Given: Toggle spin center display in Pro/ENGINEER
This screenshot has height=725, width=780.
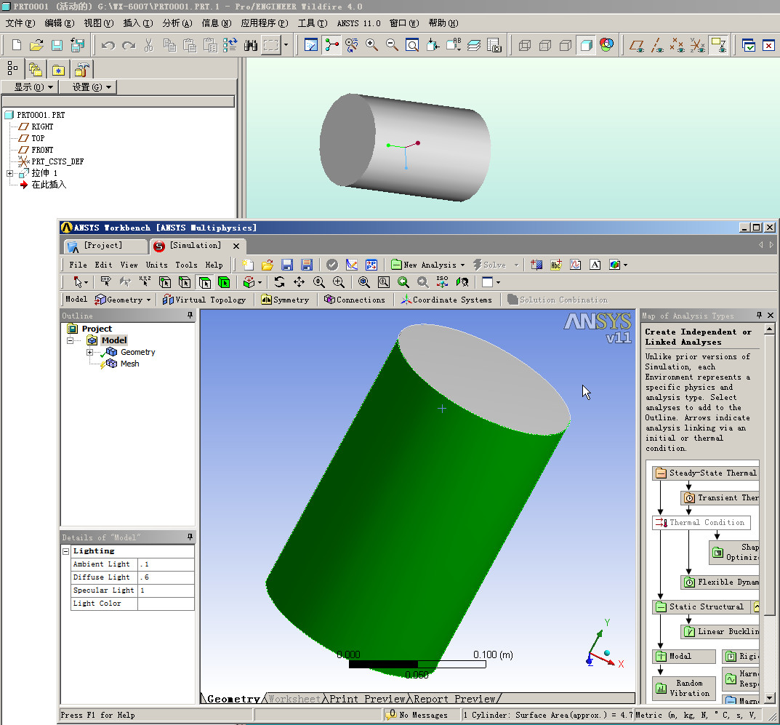Looking at the screenshot, I should click(x=331, y=45).
